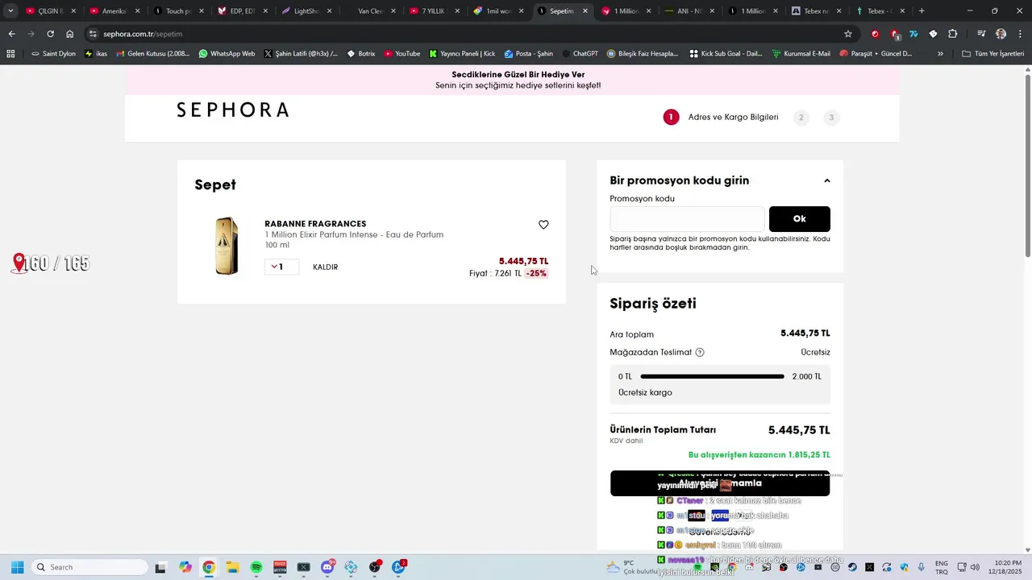Open the Kick Sub Goal bookmark
1032x580 pixels.
click(x=726, y=54)
